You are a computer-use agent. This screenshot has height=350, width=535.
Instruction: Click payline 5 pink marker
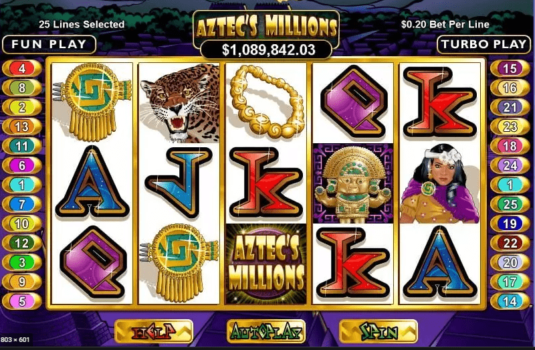coord(22,301)
